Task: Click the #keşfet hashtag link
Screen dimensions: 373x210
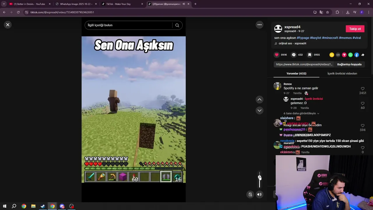Action: coord(316,38)
